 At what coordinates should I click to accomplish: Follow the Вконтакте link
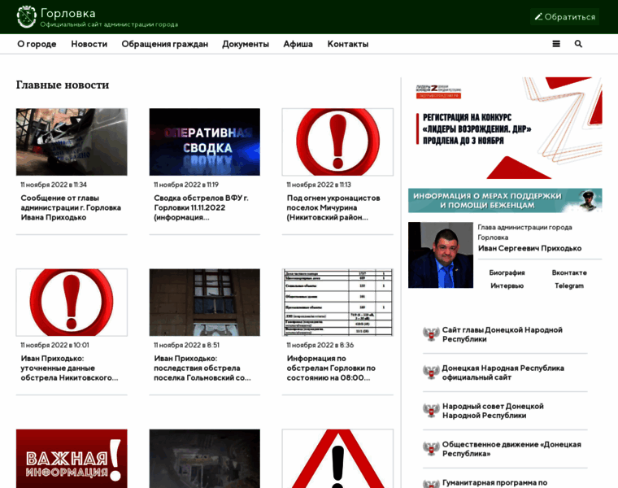568,272
